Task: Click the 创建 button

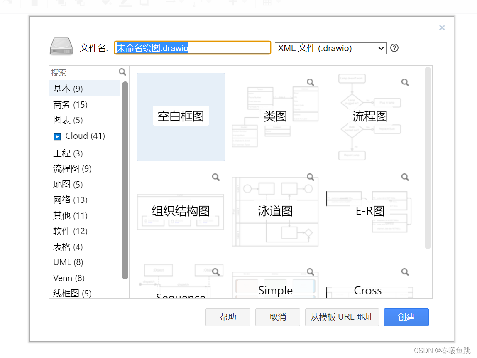Action: 406,317
